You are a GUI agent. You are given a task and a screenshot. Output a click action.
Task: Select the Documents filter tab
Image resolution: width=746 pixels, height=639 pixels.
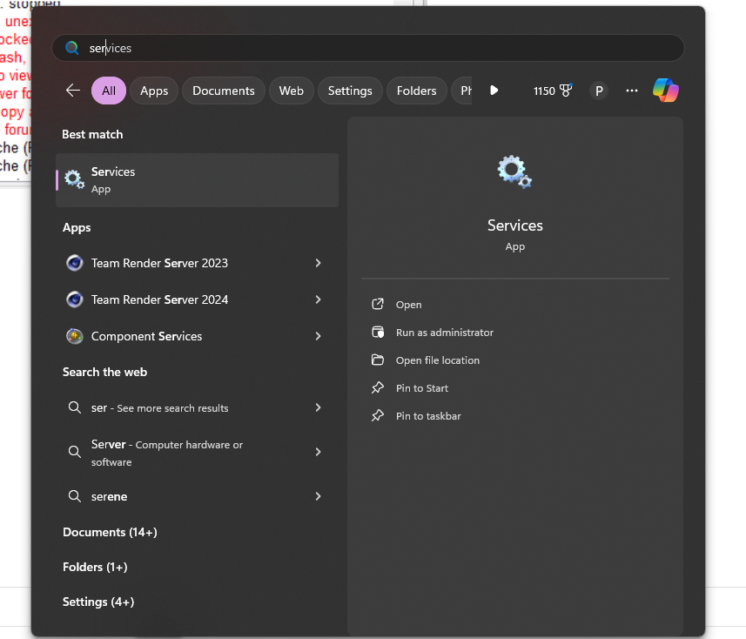click(223, 91)
